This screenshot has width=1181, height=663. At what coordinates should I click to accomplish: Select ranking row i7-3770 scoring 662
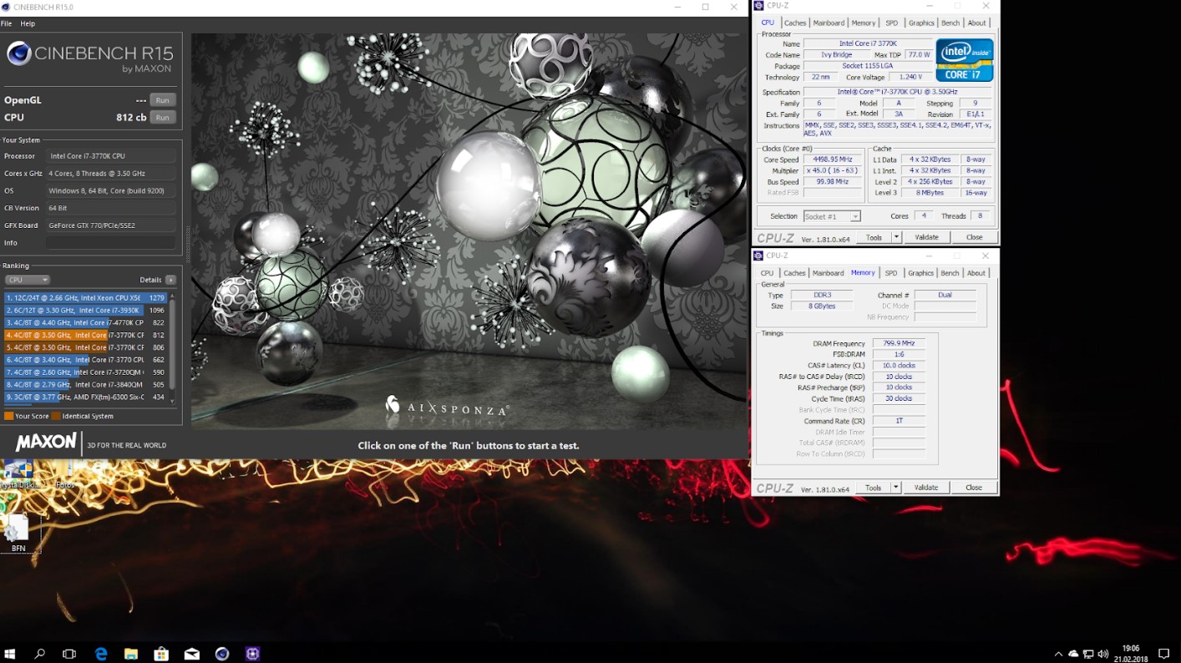pos(85,360)
